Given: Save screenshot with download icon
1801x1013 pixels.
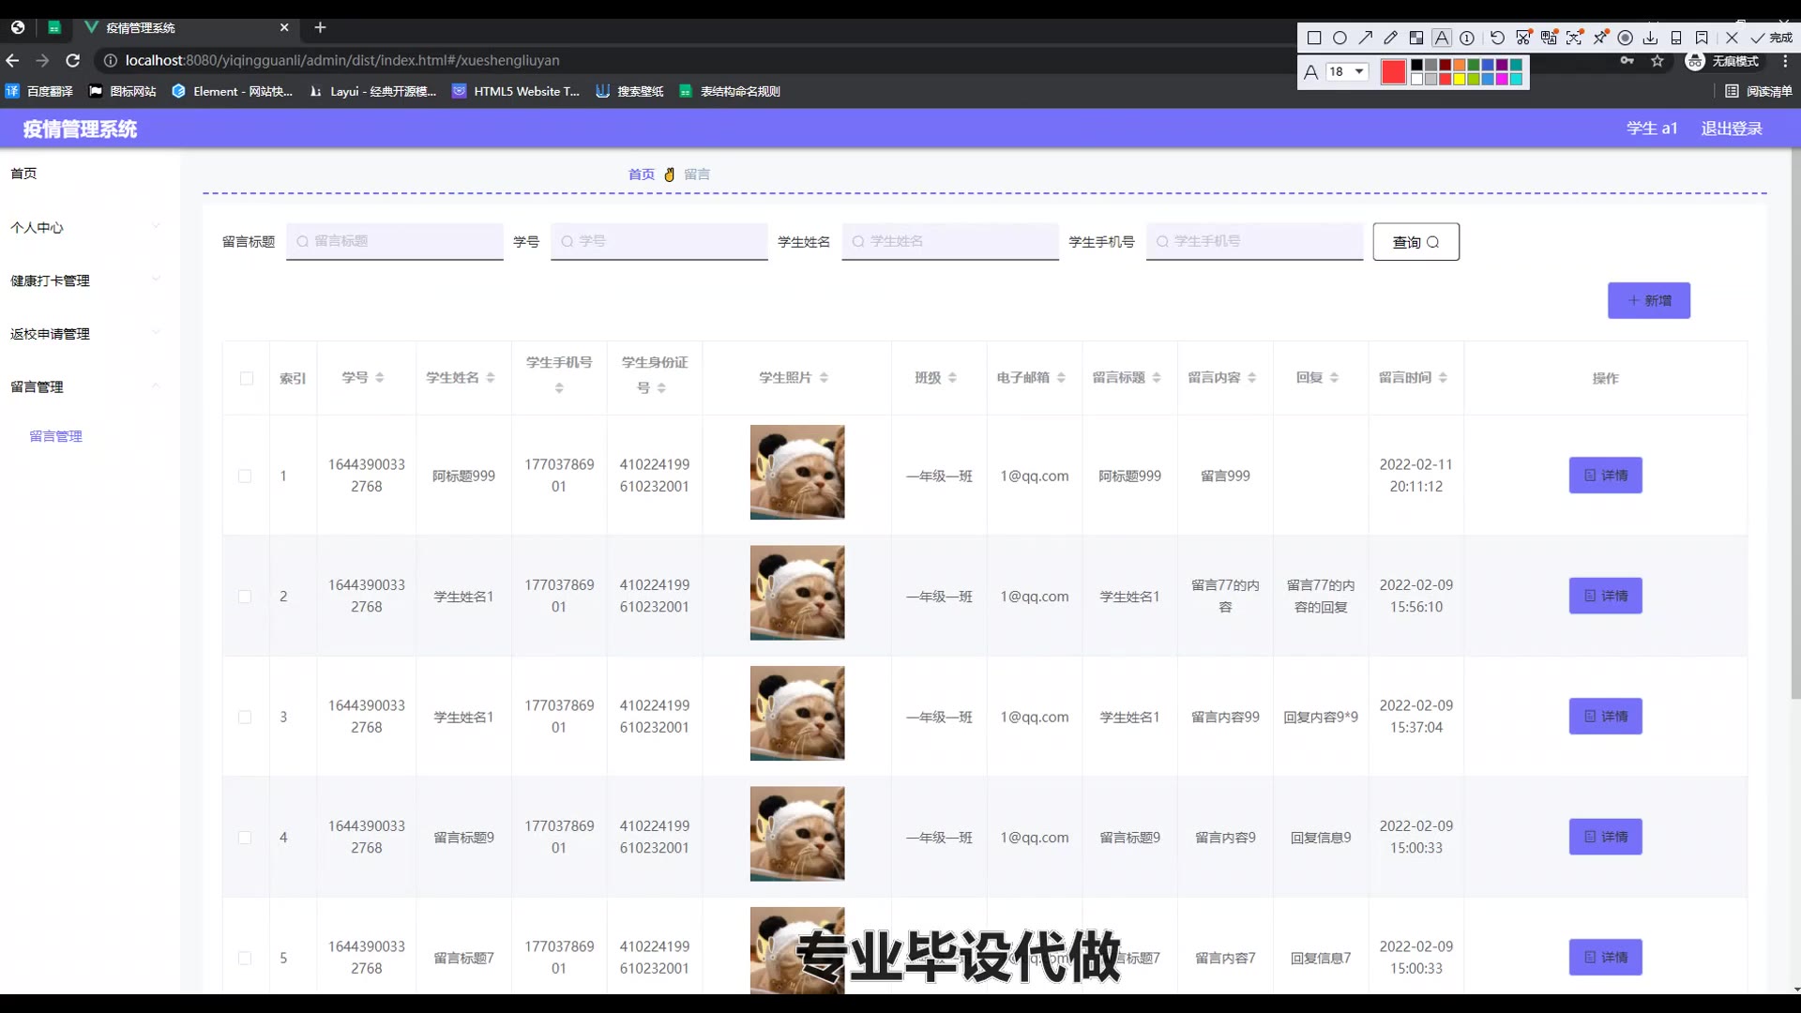Looking at the screenshot, I should click(1650, 38).
